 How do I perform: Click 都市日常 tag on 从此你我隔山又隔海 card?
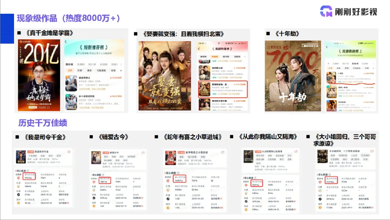coord(260,156)
